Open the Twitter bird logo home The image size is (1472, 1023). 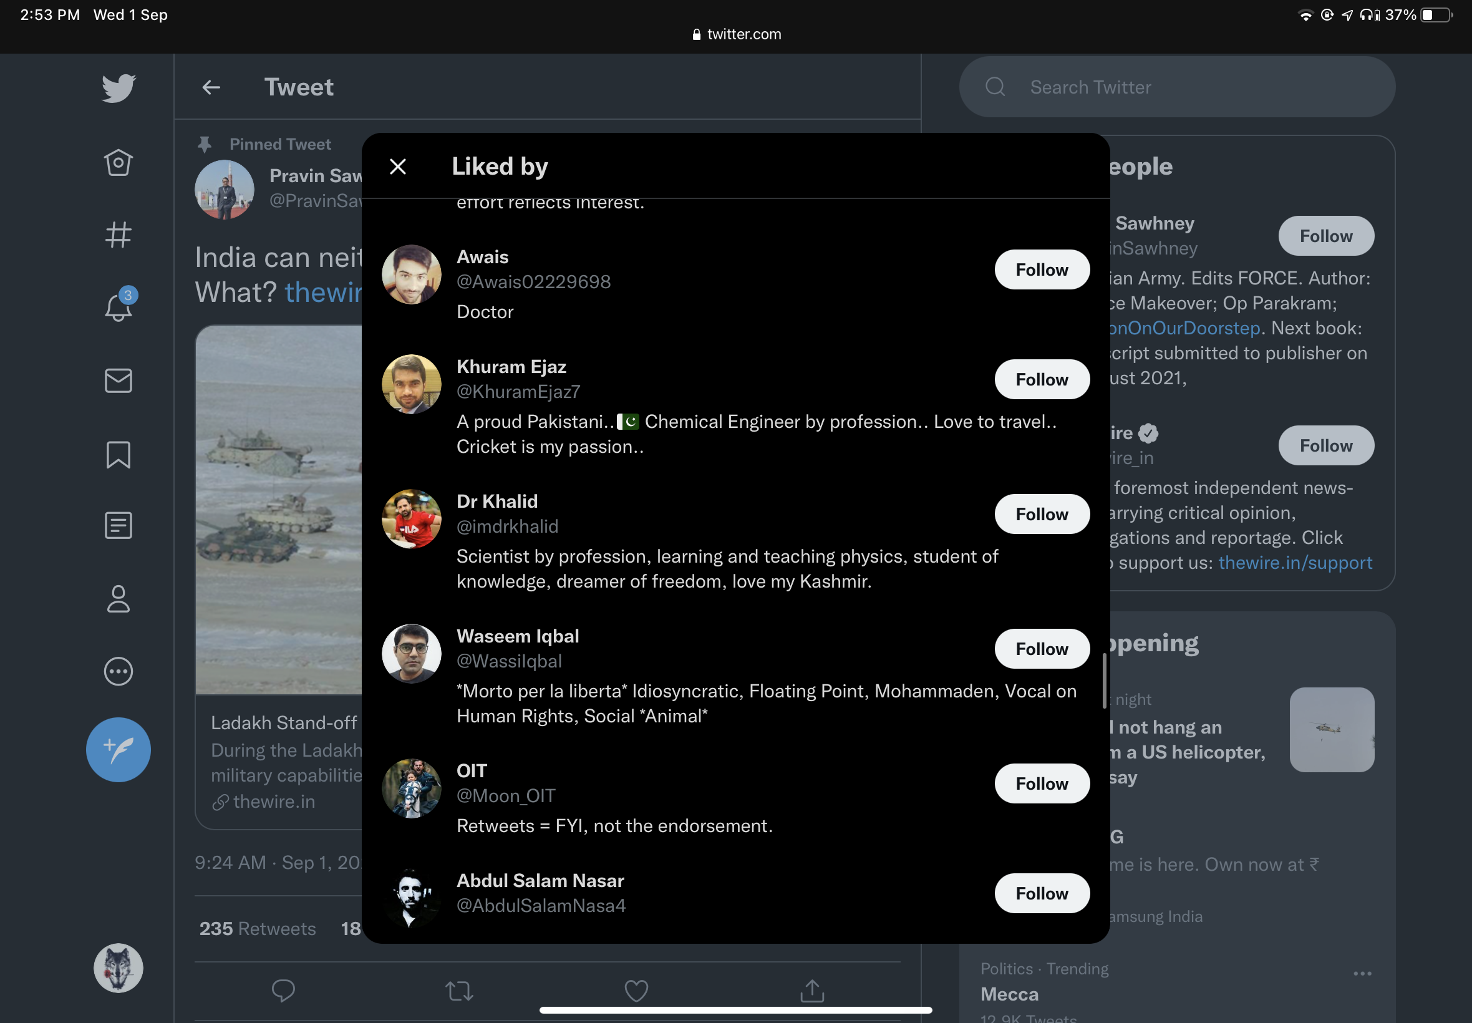[x=119, y=88]
